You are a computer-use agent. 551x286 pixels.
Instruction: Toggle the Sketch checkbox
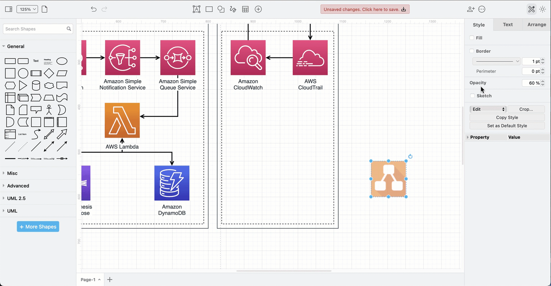tap(472, 96)
